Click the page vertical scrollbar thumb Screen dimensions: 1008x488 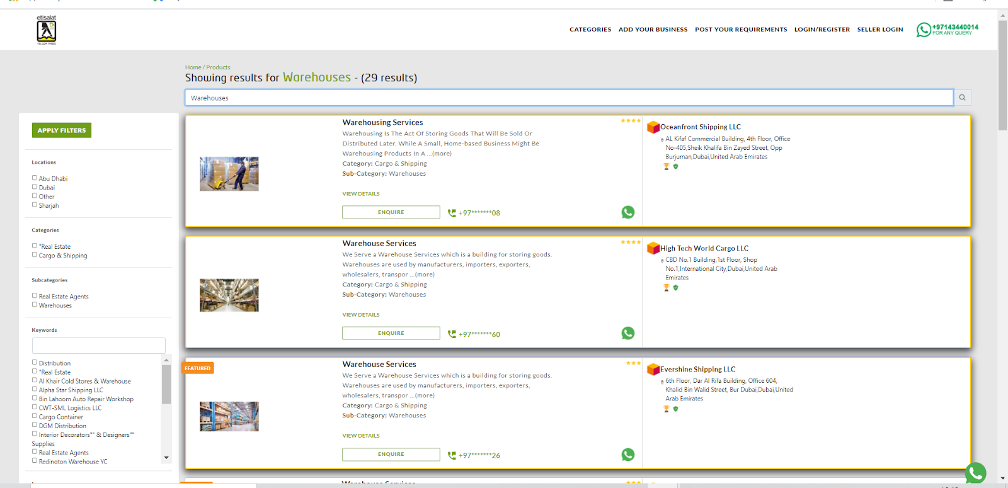point(1002,75)
